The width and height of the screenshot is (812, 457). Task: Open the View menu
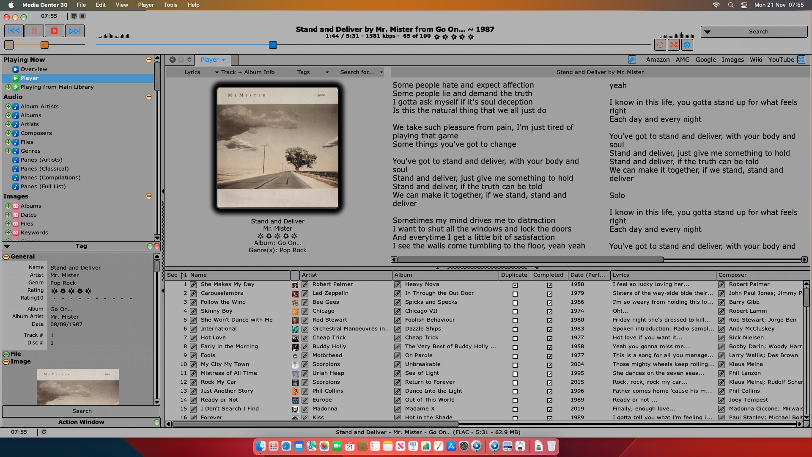click(122, 5)
